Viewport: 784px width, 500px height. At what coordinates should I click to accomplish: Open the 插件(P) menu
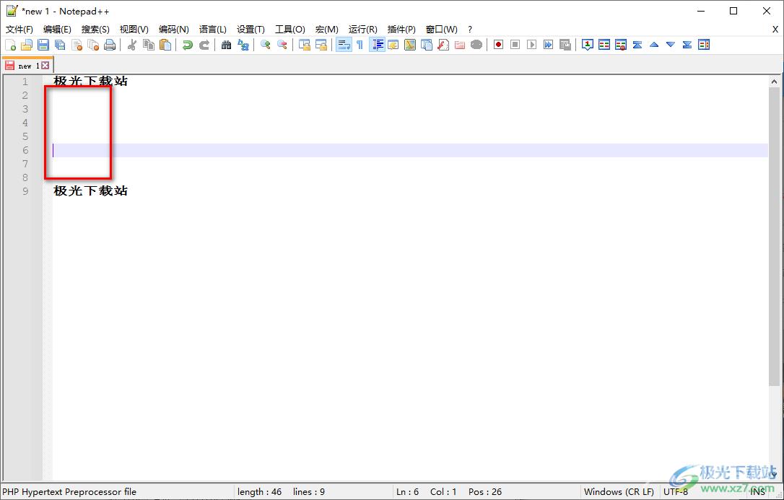pos(401,30)
